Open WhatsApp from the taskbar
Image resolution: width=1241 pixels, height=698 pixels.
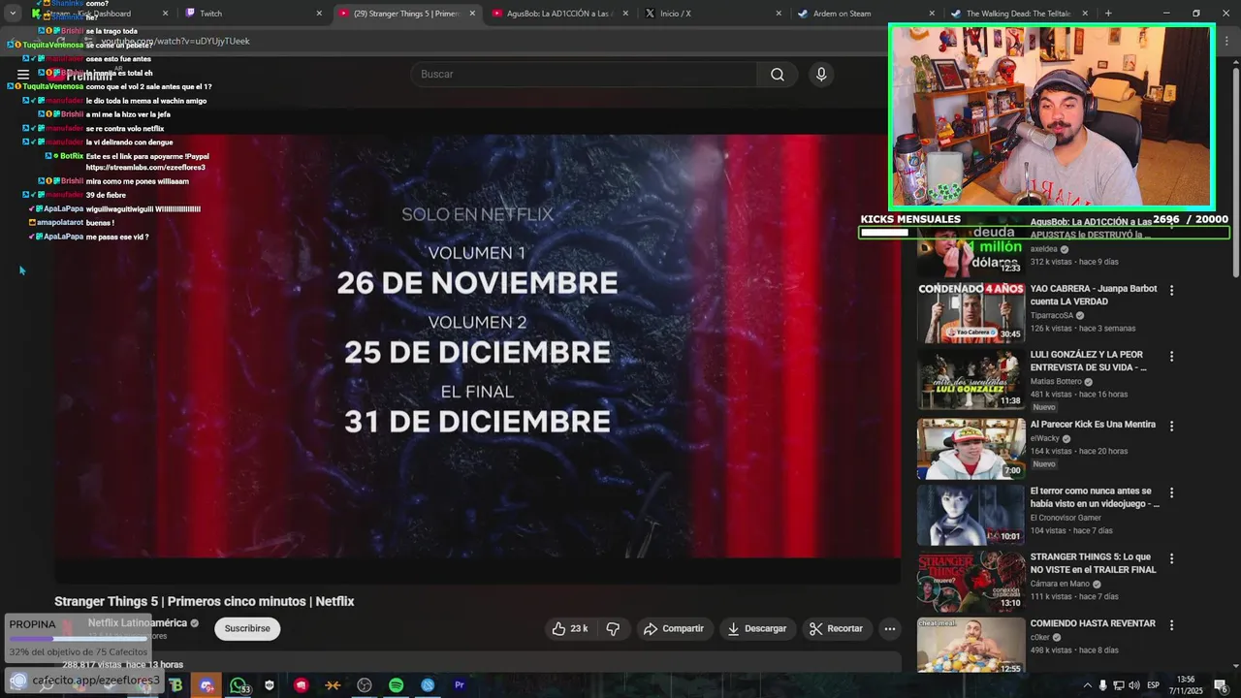[x=239, y=685]
